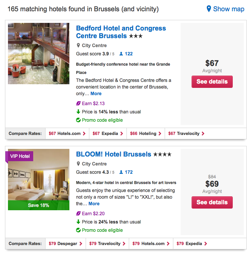The width and height of the screenshot is (251, 254).
Task: Click green down-arrow beside 24% less price
Action: 78,222
